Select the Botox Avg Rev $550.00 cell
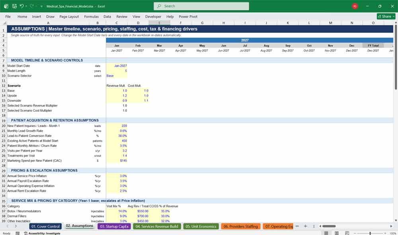 [x=138, y=211]
